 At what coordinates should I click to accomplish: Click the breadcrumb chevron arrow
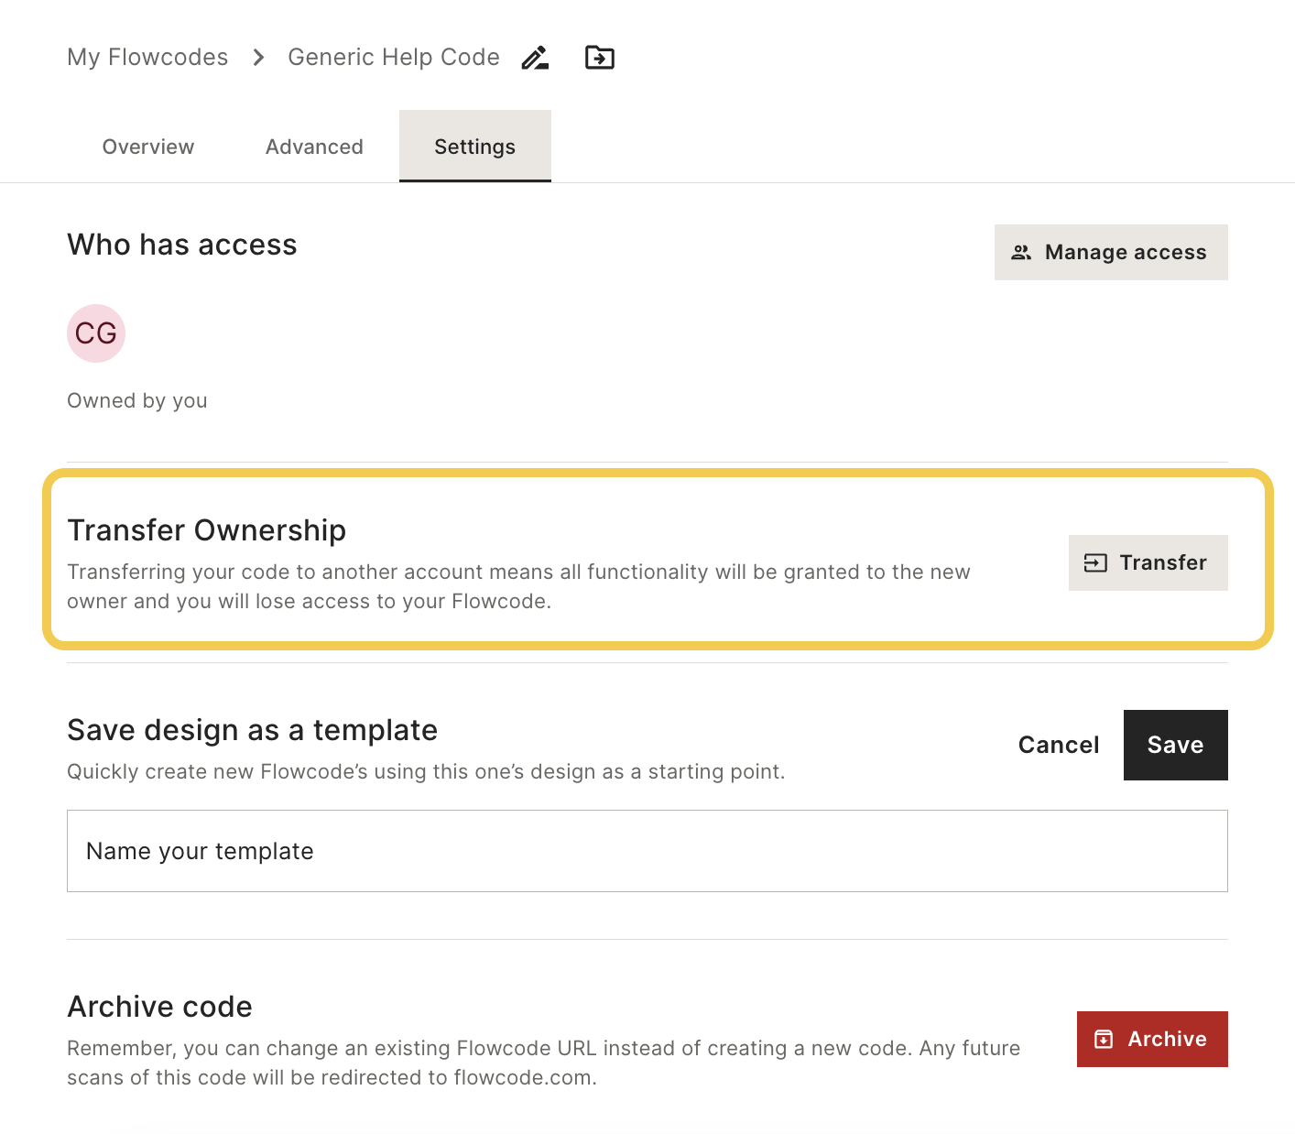coord(258,58)
